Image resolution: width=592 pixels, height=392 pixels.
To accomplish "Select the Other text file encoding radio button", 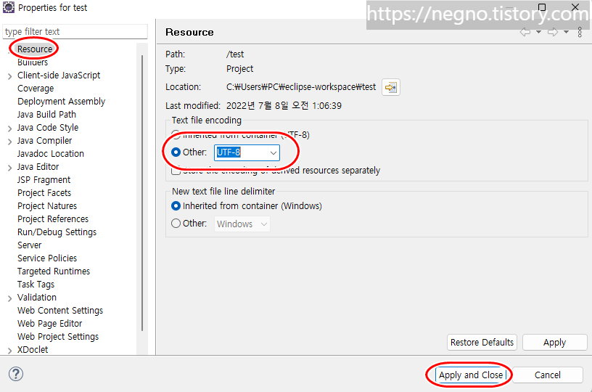I will click(x=176, y=152).
